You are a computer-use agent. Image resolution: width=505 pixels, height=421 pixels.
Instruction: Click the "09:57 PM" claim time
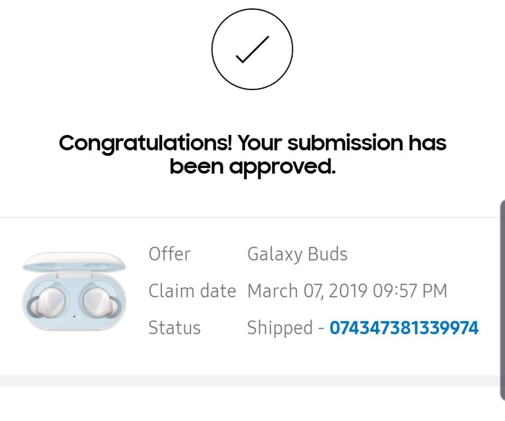[410, 291]
